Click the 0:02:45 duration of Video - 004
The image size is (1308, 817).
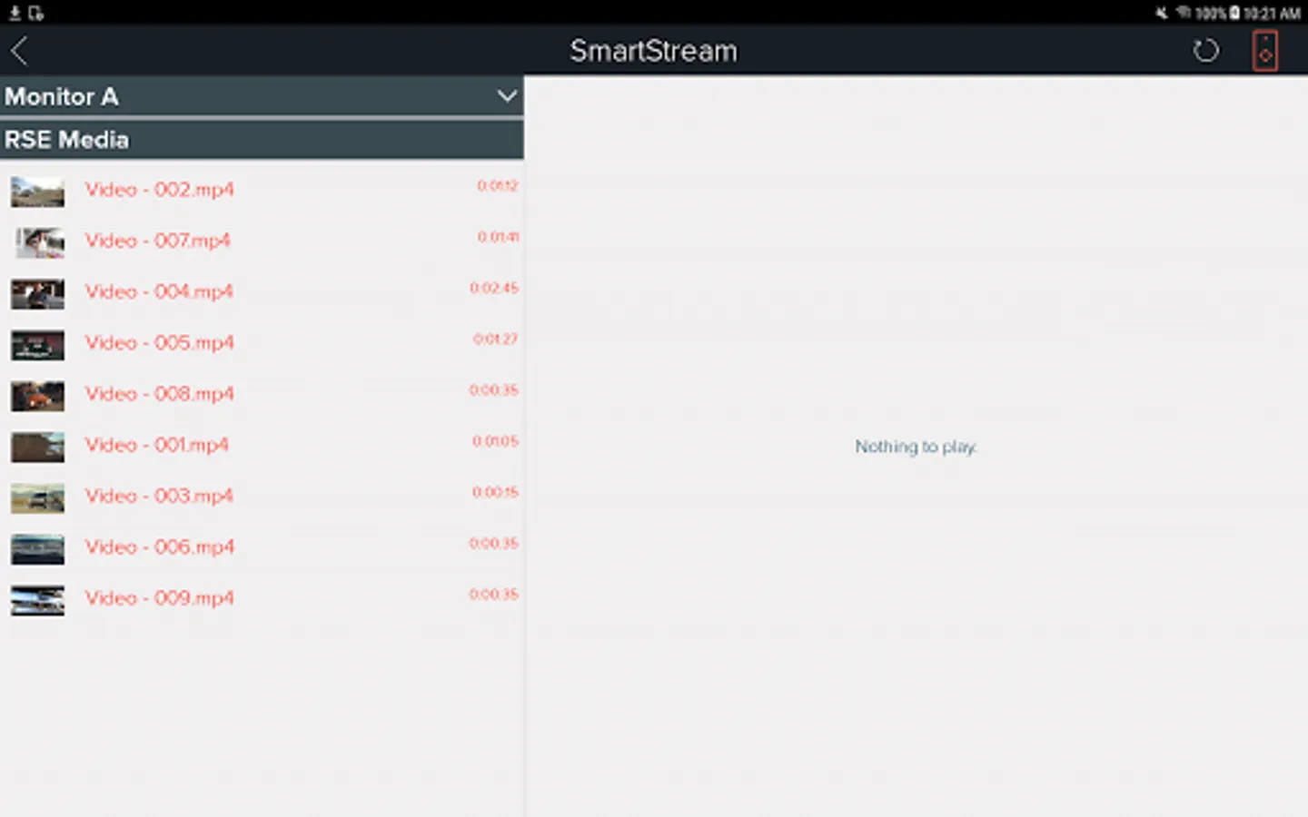pyautogui.click(x=494, y=288)
